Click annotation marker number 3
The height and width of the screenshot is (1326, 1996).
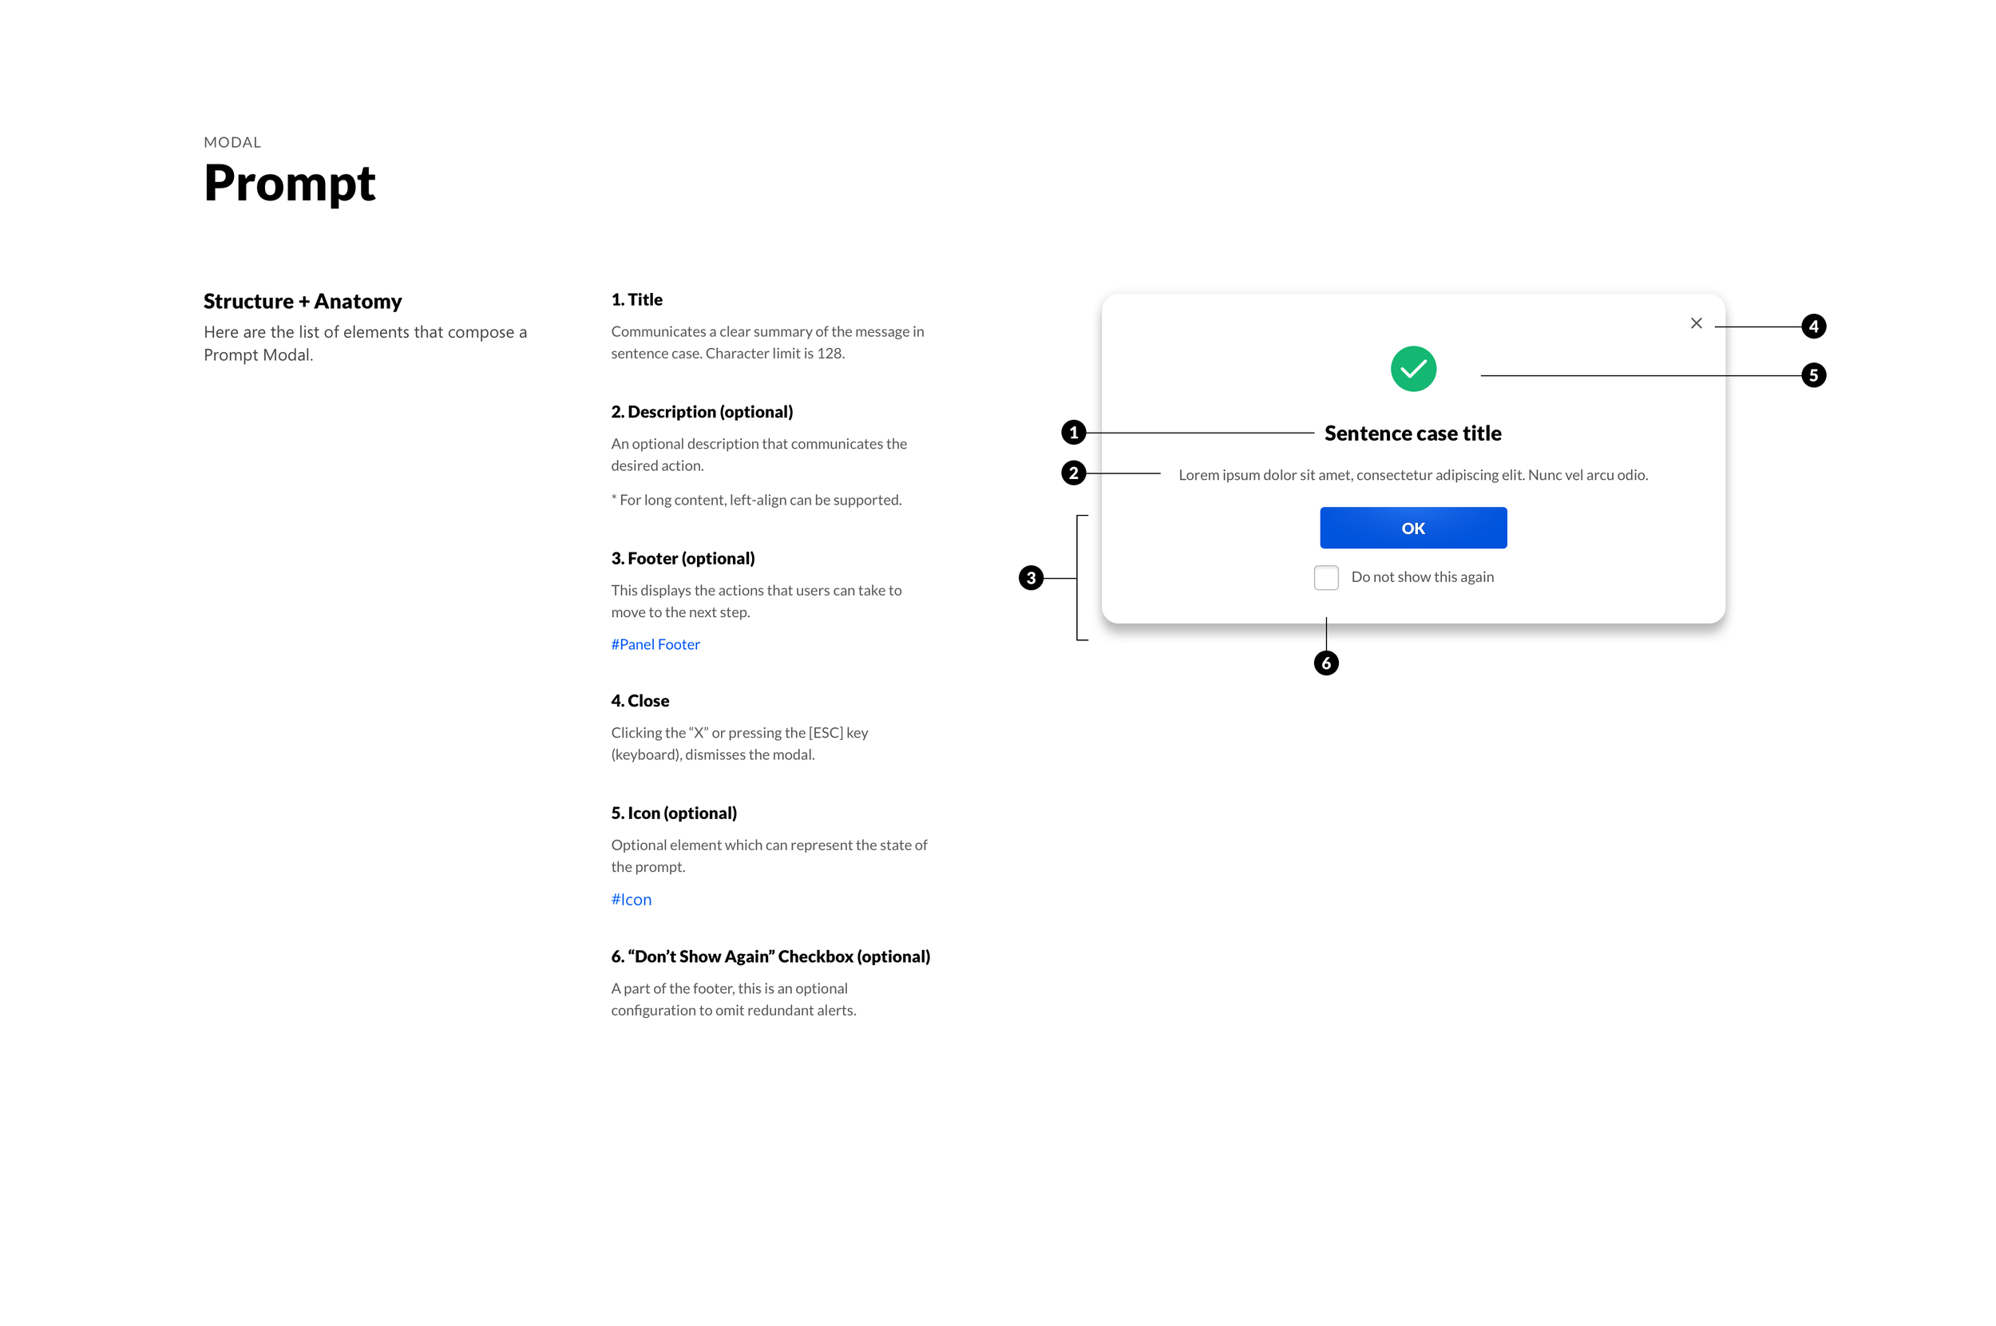[1030, 579]
